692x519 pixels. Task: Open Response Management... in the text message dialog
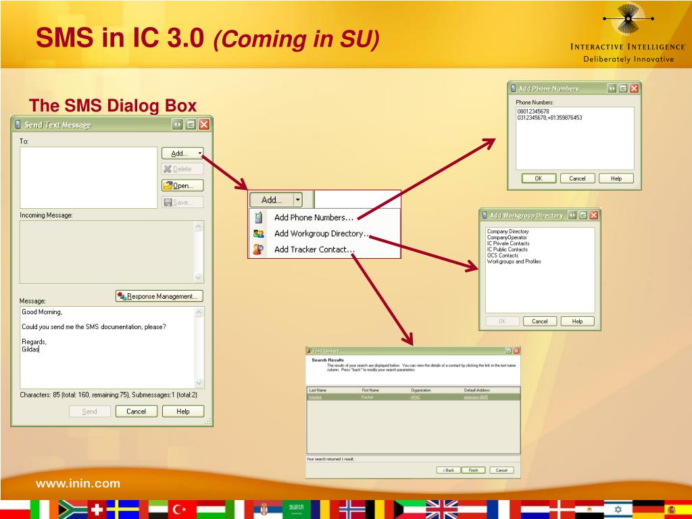click(159, 296)
